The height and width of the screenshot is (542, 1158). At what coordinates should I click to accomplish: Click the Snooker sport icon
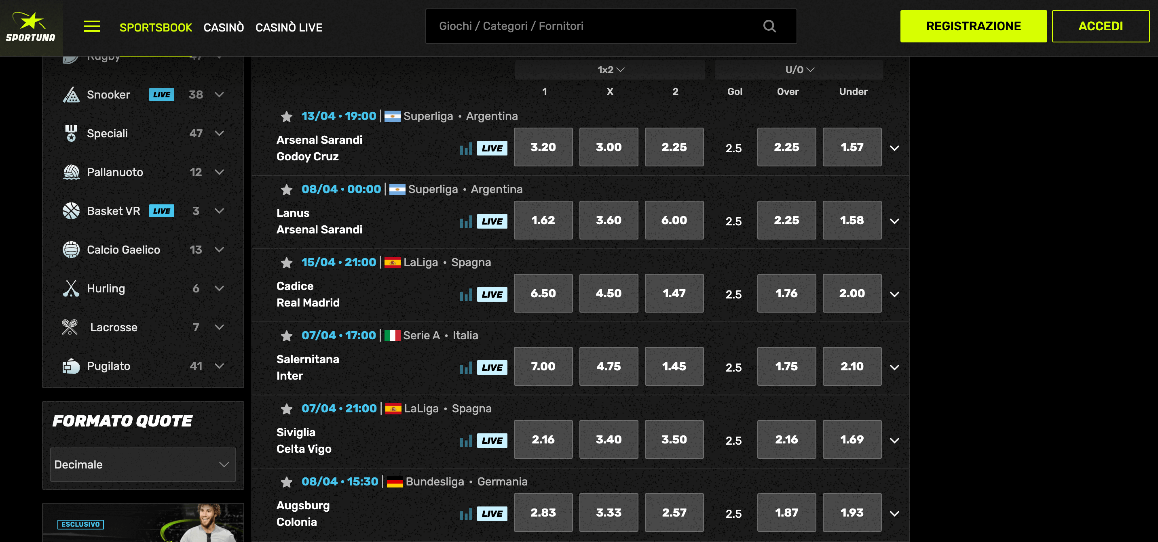pos(71,95)
